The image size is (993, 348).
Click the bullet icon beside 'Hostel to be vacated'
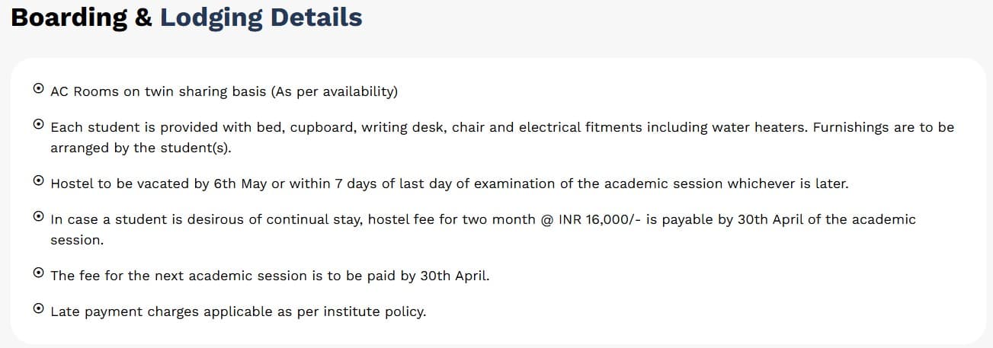39,180
